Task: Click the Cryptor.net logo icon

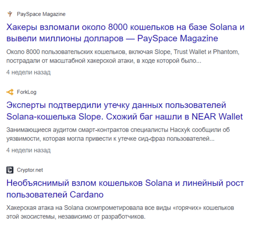Action: pos(10,170)
